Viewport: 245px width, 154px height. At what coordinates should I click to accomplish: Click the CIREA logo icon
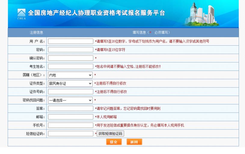(21, 14)
